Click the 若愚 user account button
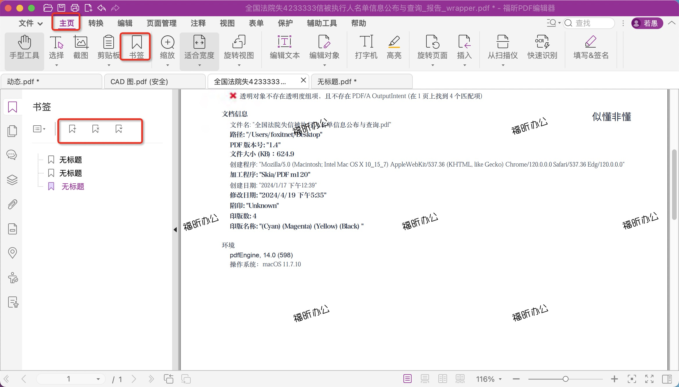 [x=647, y=23]
